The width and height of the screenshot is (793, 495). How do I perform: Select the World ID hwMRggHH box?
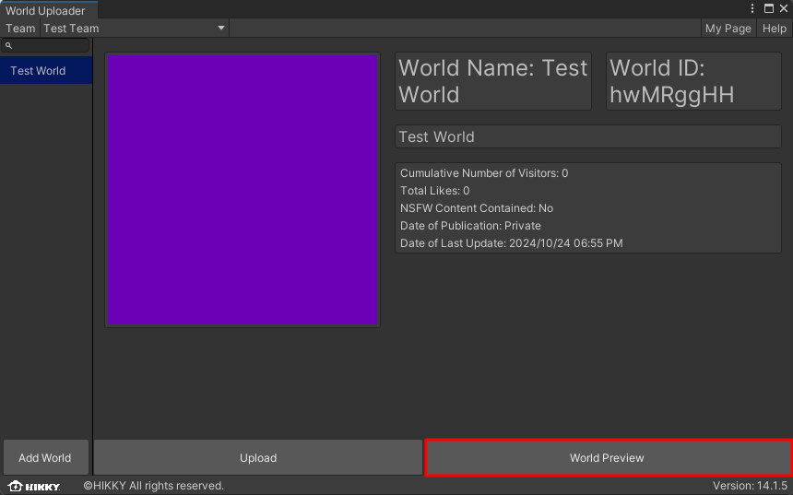692,81
